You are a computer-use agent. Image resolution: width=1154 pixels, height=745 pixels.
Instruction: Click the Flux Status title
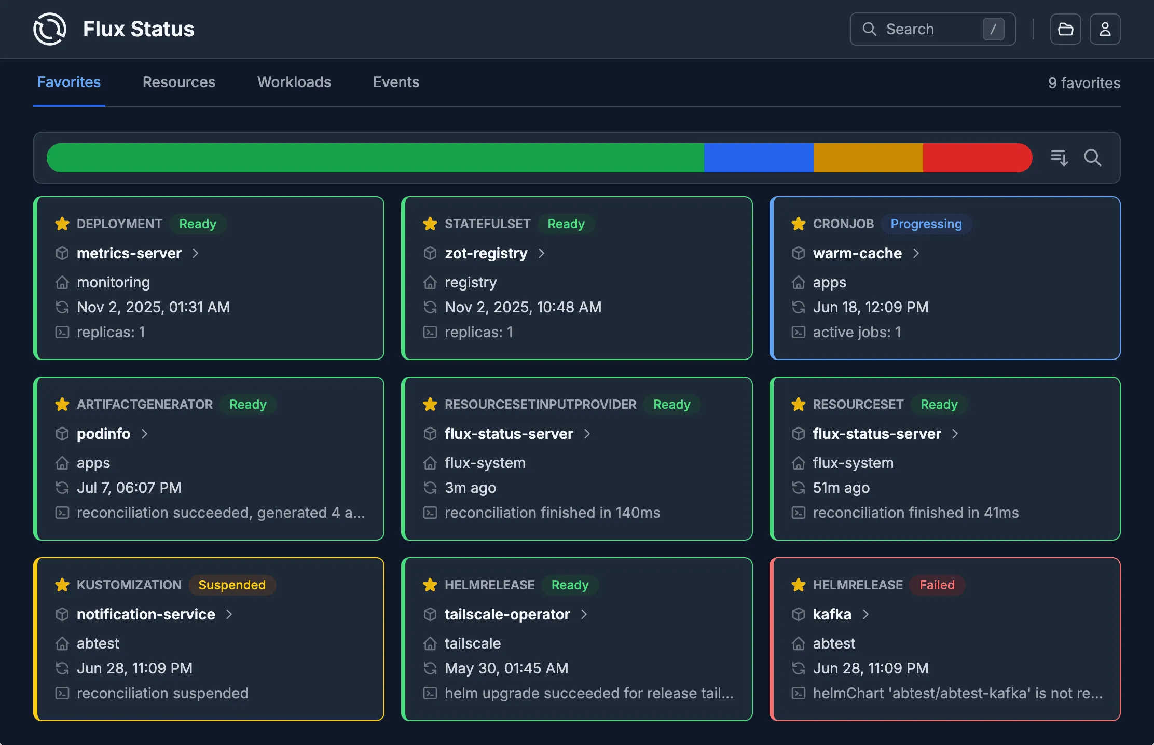[139, 29]
